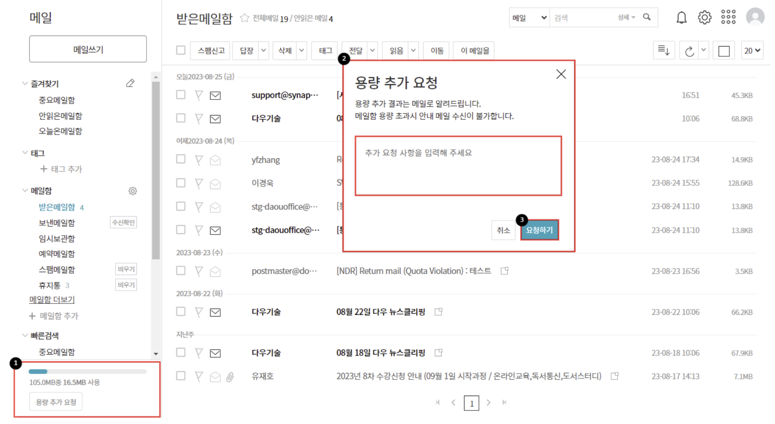Viewport: 775px width, 424px height.
Task: Click the refresh mail list icon
Action: point(689,51)
